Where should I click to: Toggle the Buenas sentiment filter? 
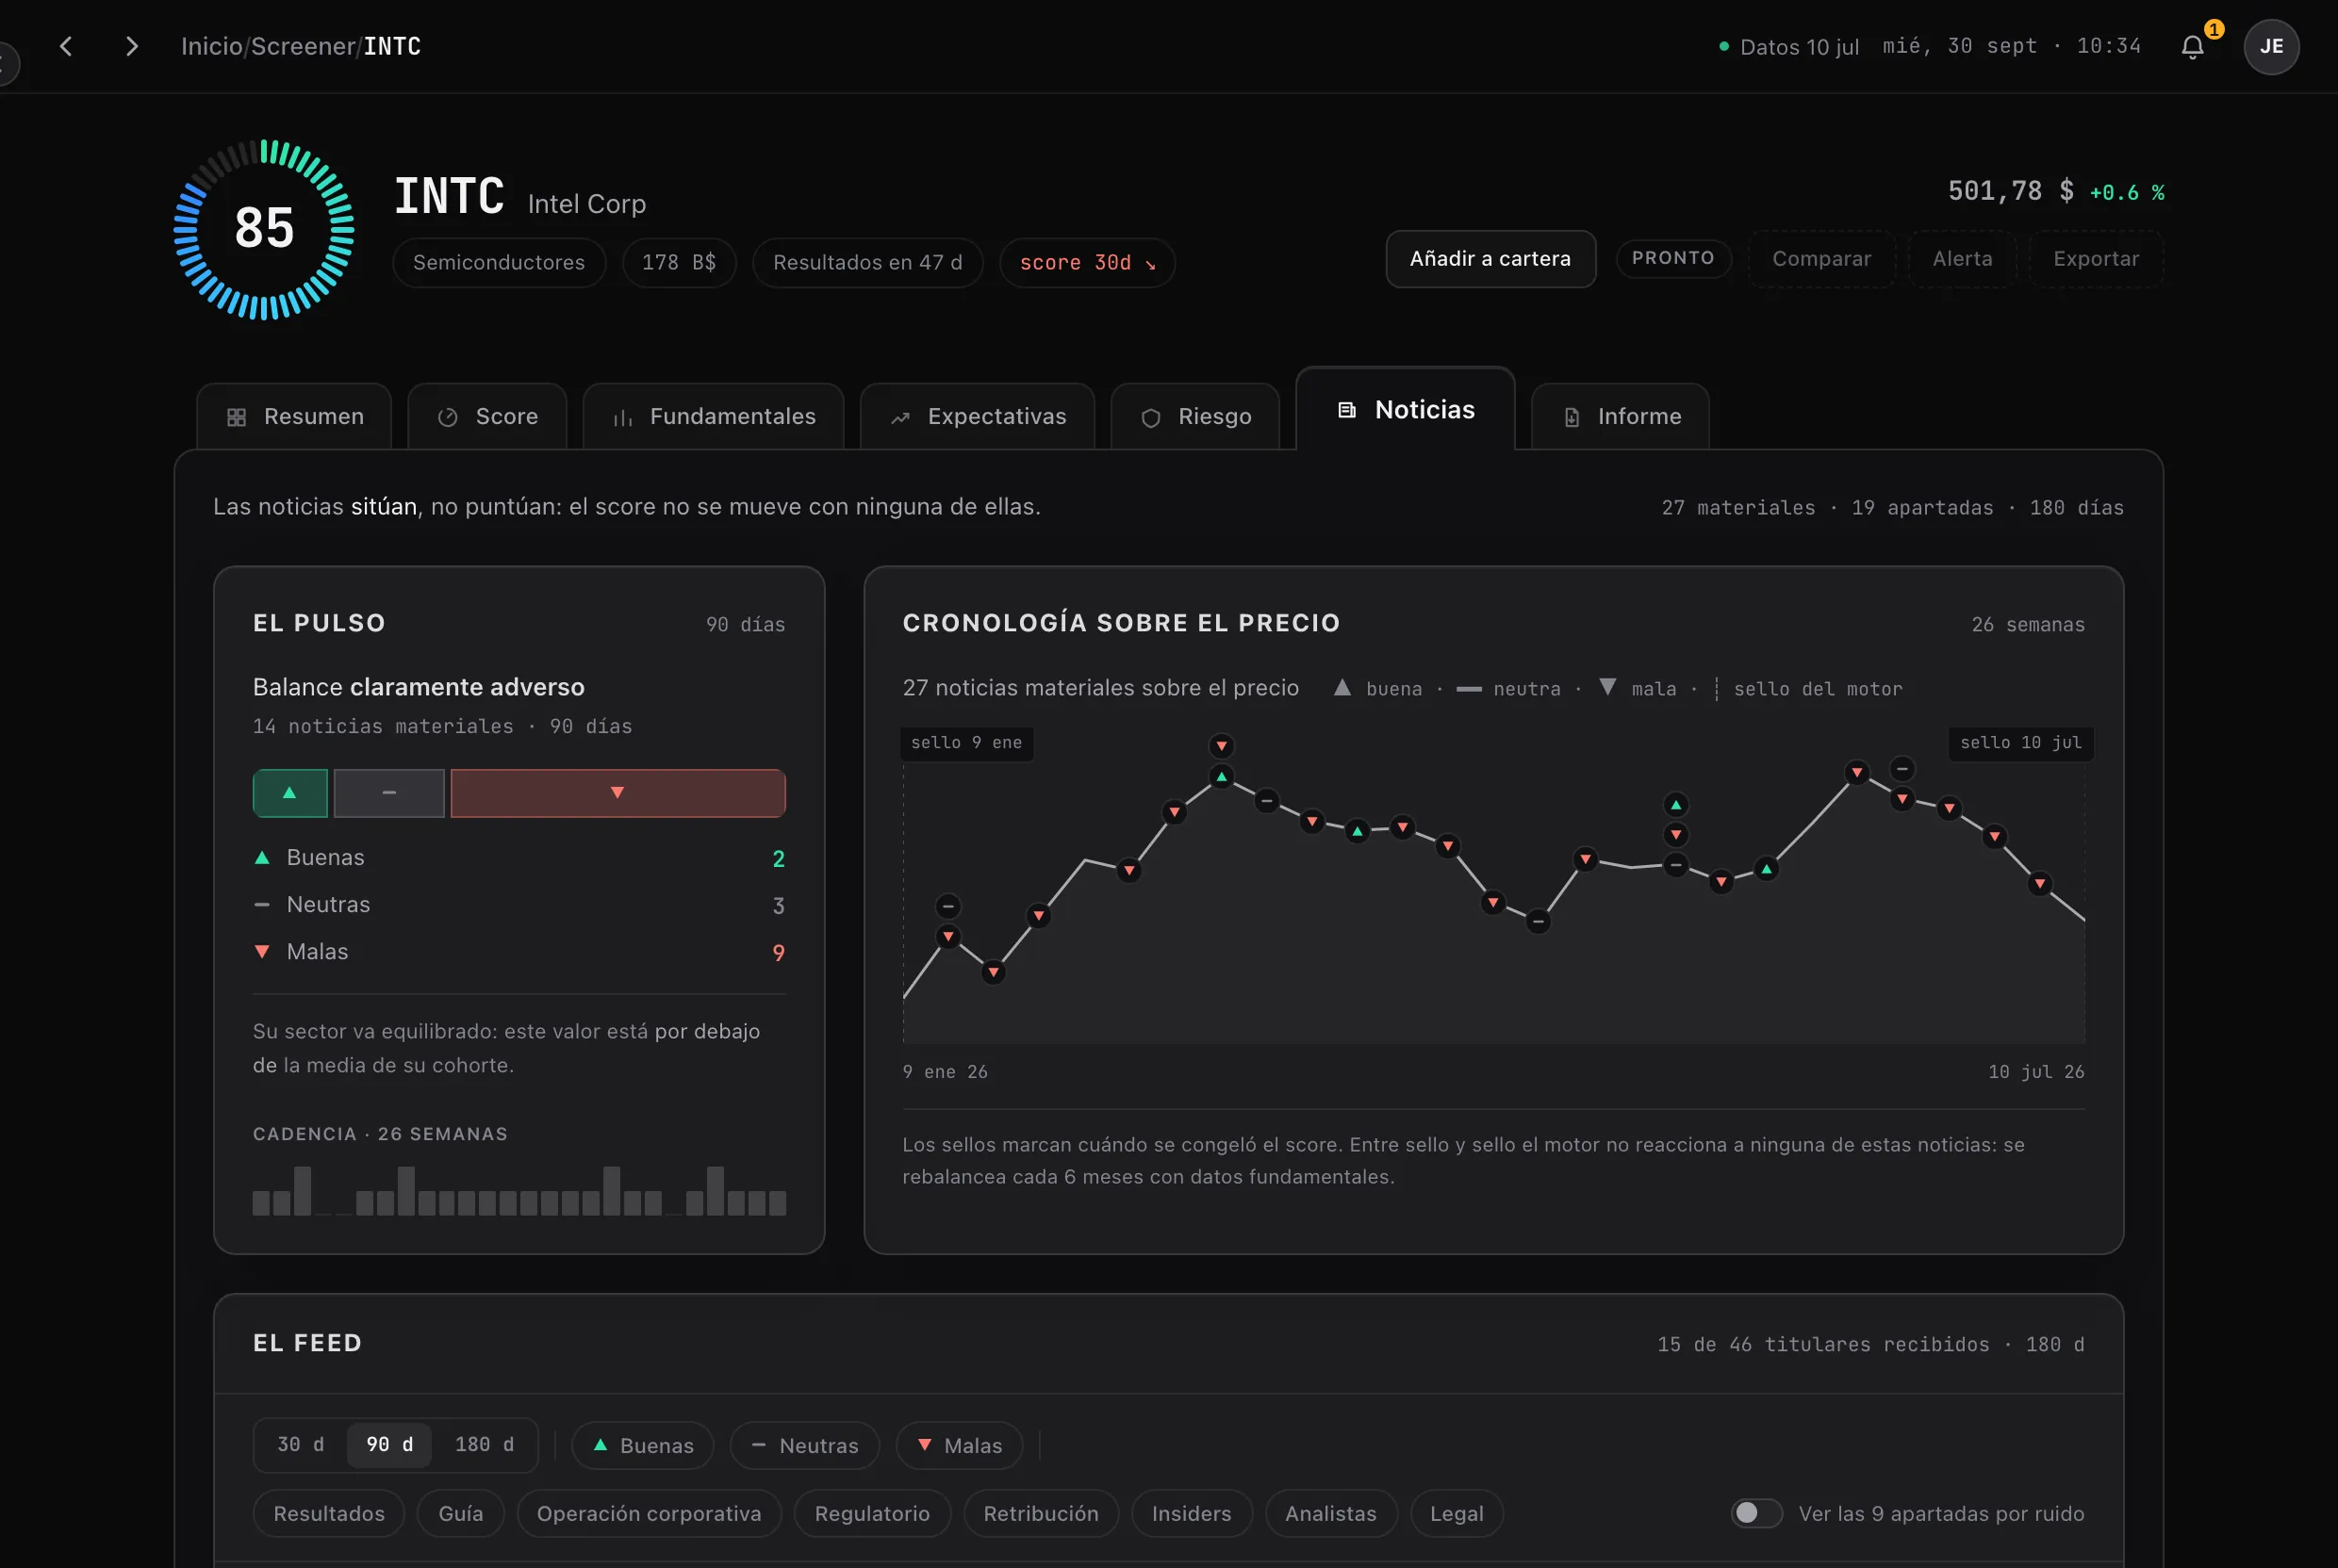tap(642, 1446)
